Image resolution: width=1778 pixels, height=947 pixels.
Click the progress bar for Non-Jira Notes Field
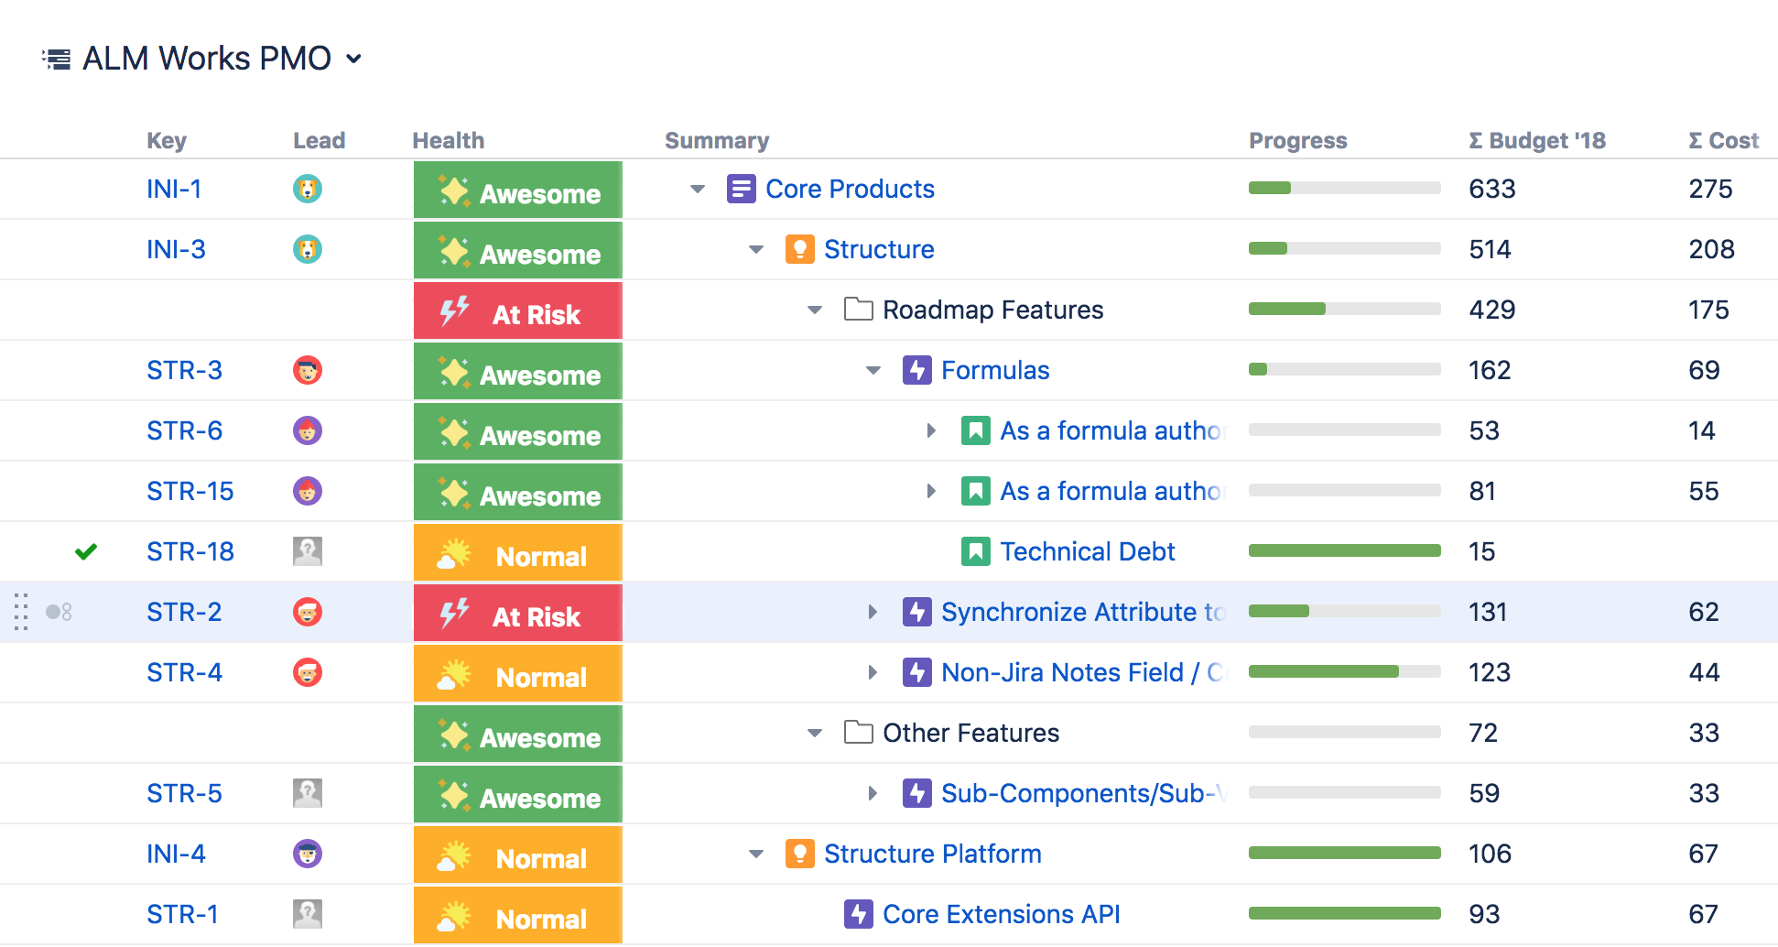1344,672
